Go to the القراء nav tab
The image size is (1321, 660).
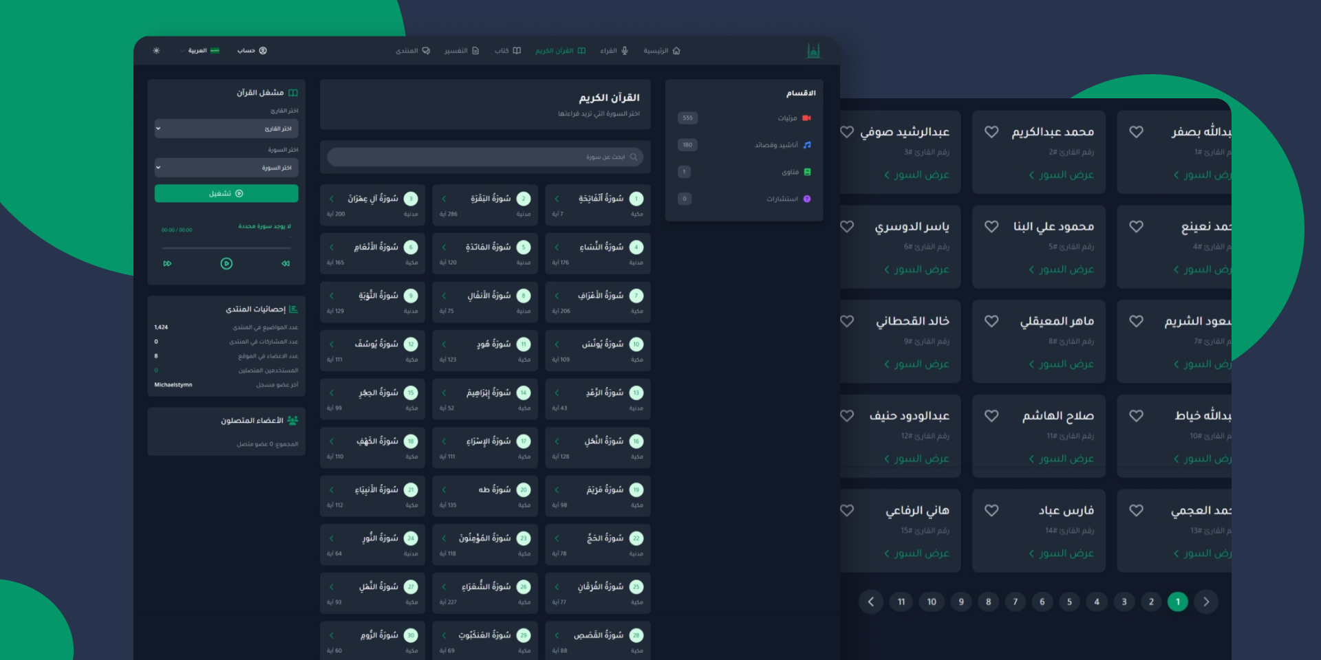click(614, 51)
